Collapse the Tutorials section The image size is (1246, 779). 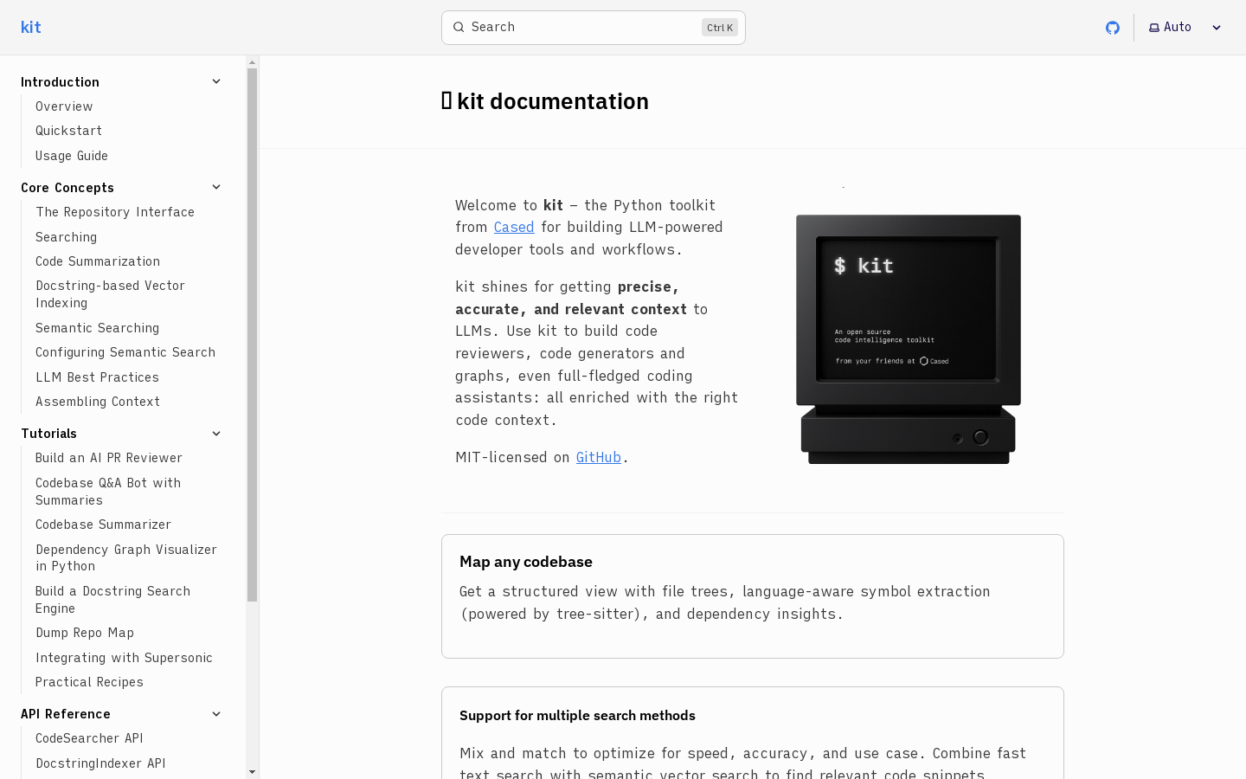216,434
